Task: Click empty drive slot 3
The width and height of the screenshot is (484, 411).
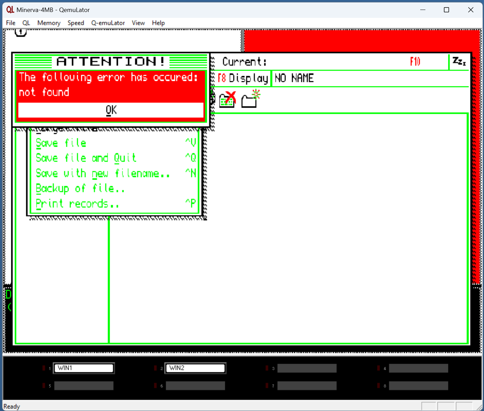Action: [307, 368]
